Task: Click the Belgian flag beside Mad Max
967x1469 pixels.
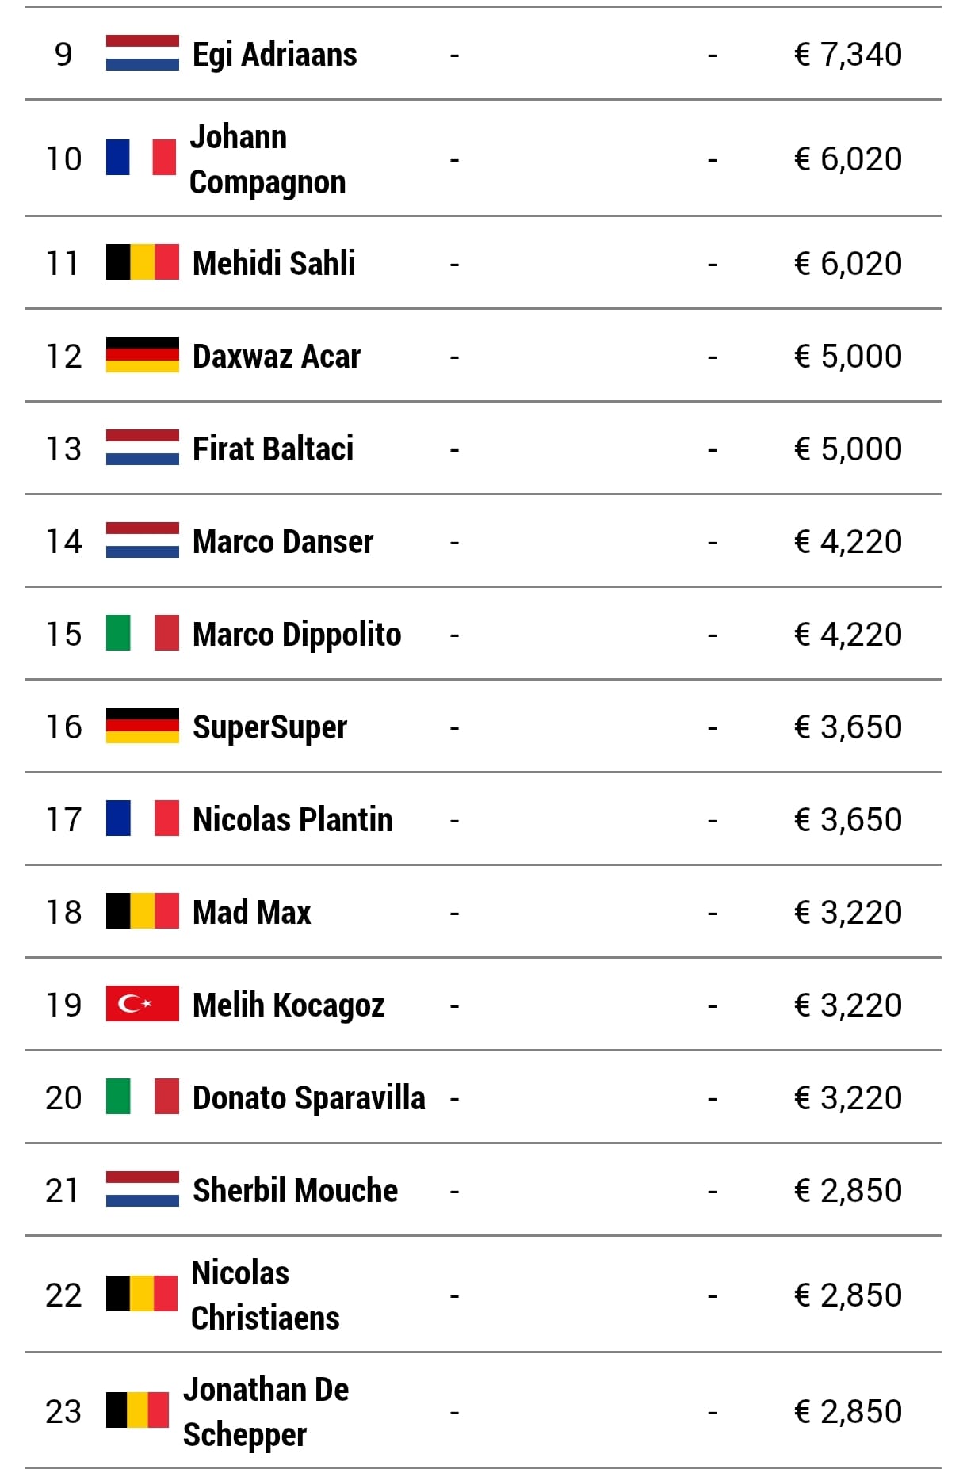Action: 143,911
